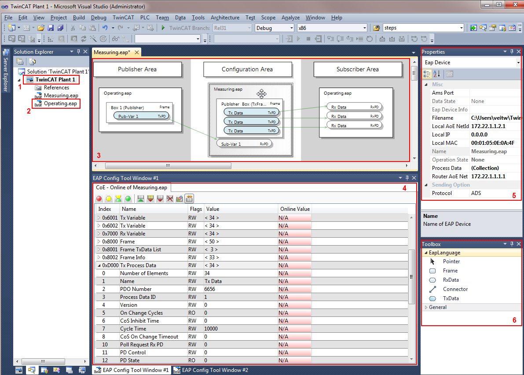Toggle auto-hide pin on the Toolbox panel
Viewport: 524px width, 375px height.
[512, 244]
